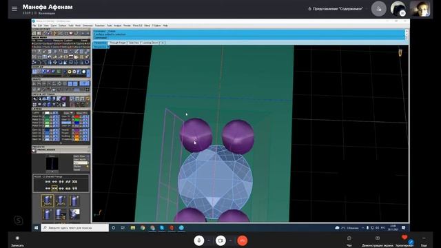Click first display mode icon in Display panel
This screenshot has height=248, width=441.
[34, 72]
